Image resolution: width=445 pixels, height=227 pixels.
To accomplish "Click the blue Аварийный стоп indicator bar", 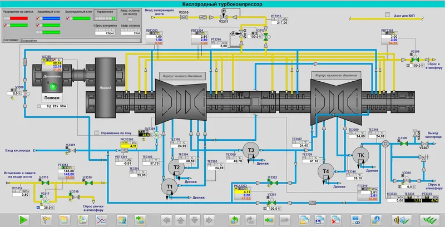I will pos(51,18).
